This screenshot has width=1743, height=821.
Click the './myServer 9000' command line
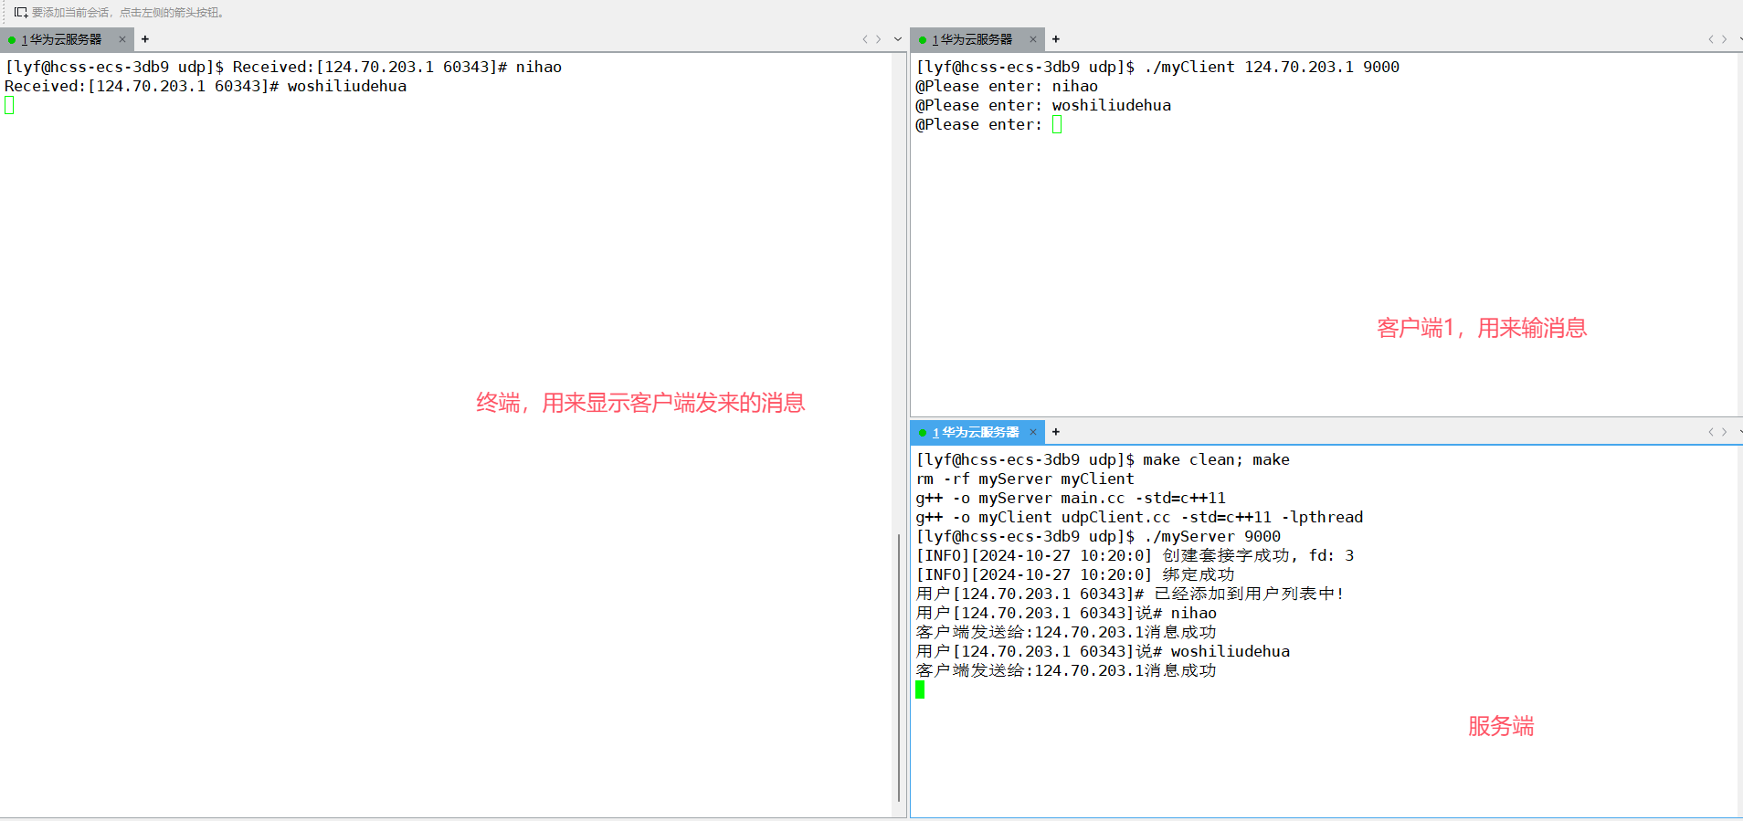[1098, 536]
